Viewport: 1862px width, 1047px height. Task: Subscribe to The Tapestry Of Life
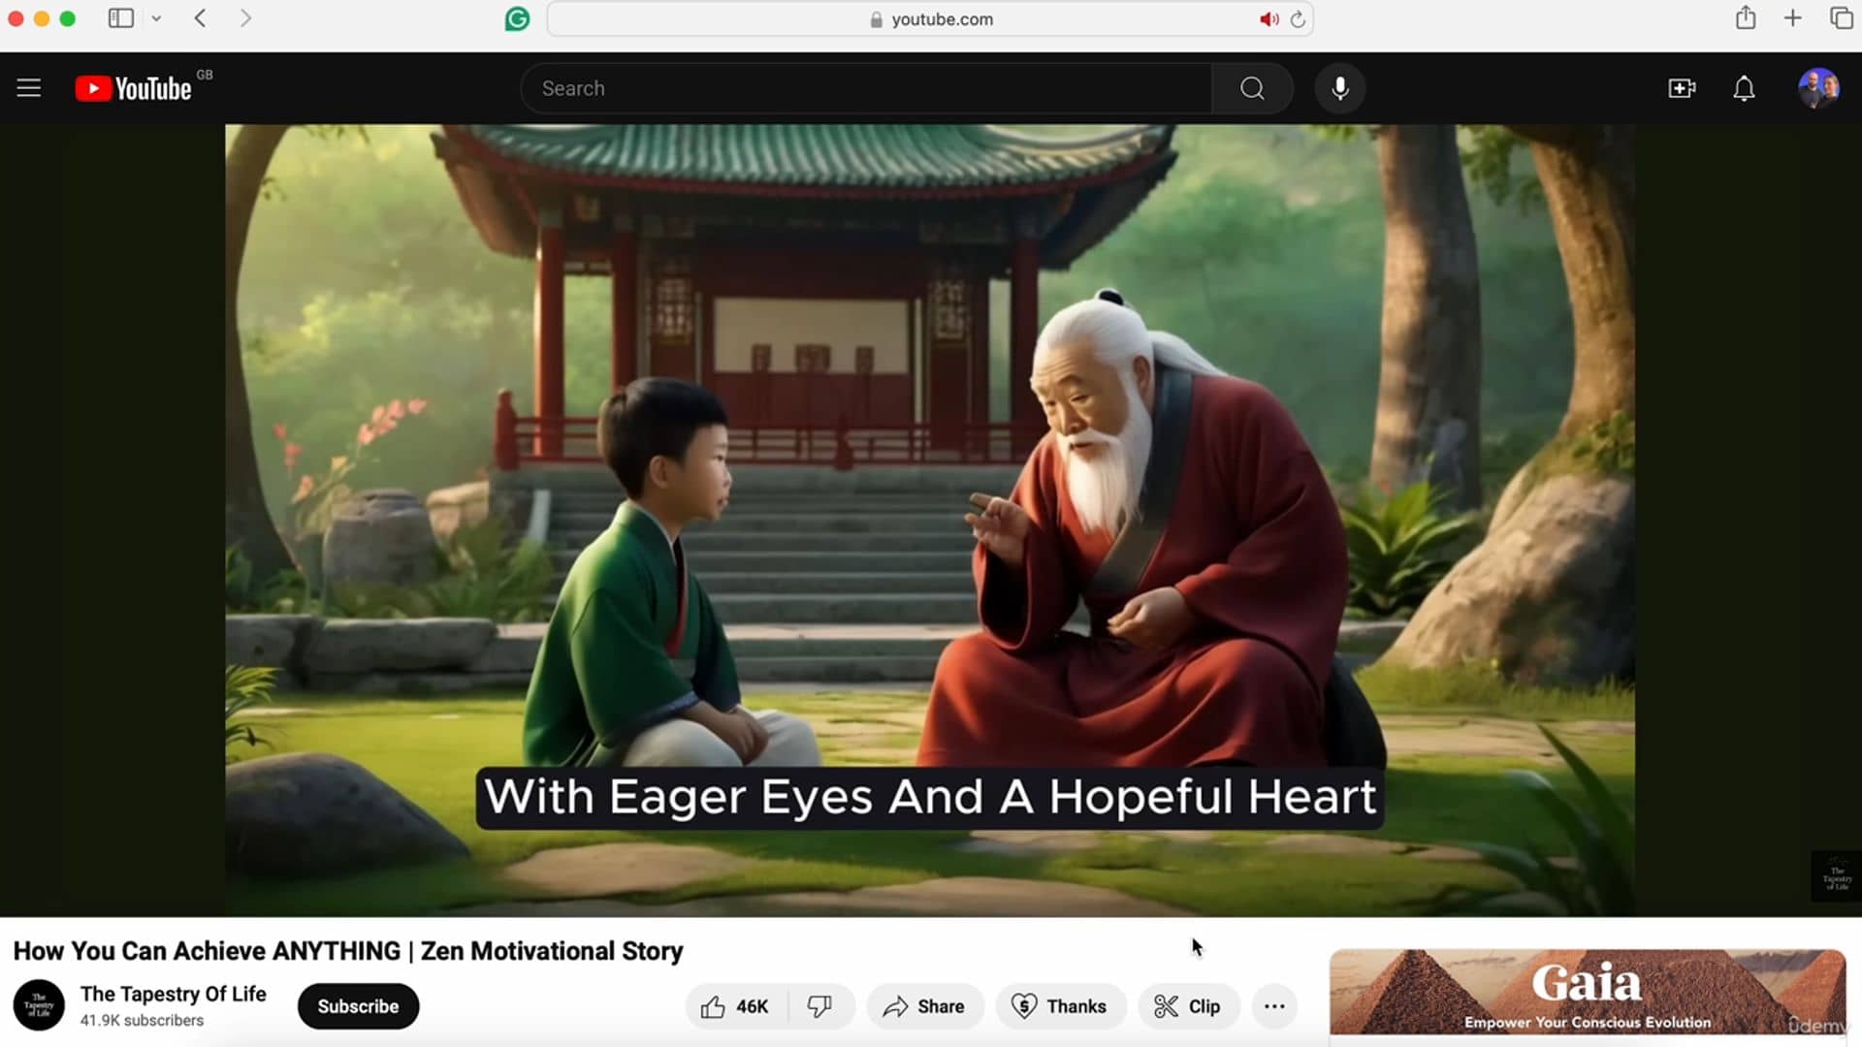click(358, 1006)
